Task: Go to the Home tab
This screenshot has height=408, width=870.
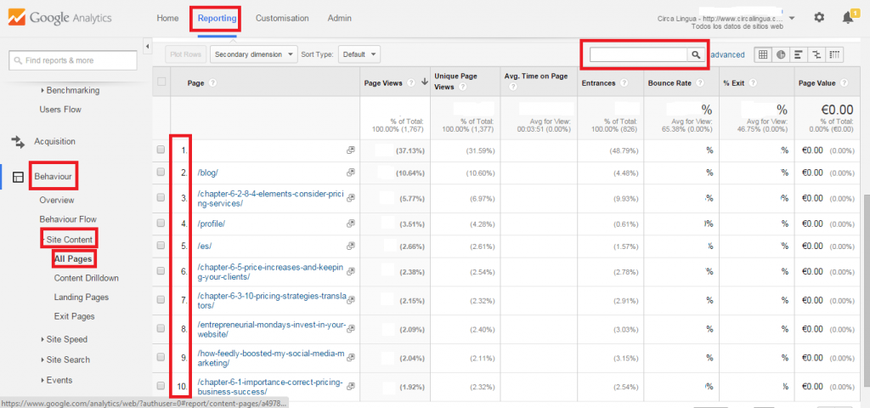Action: click(167, 18)
